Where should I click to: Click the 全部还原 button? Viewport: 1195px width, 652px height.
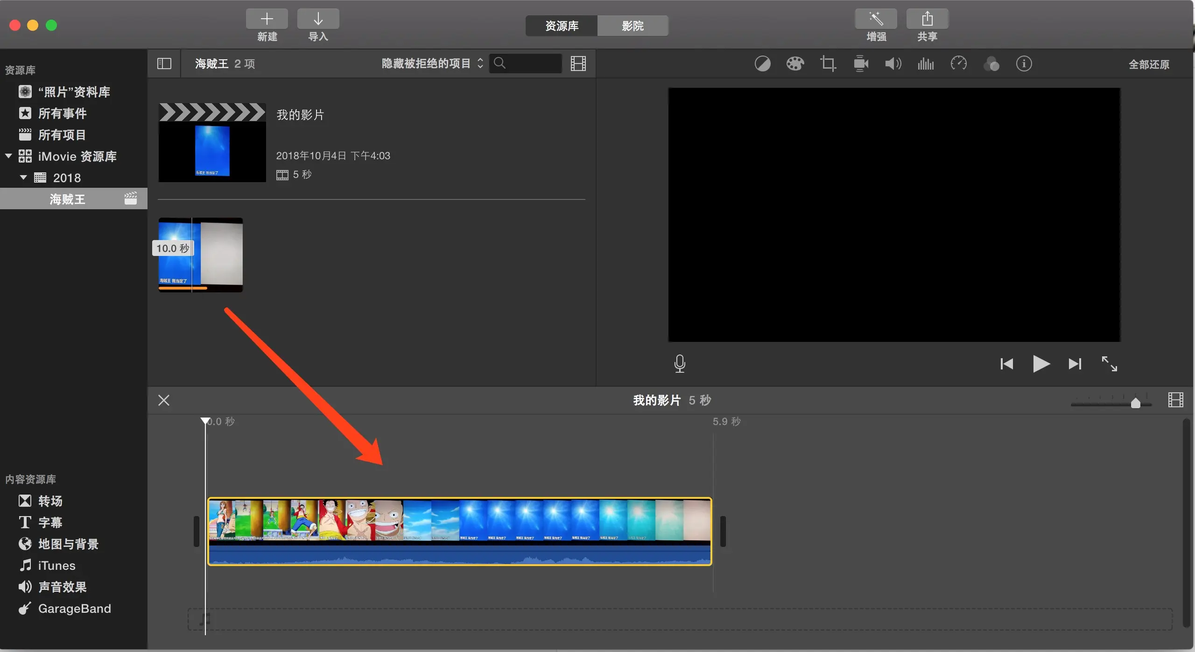[1149, 64]
